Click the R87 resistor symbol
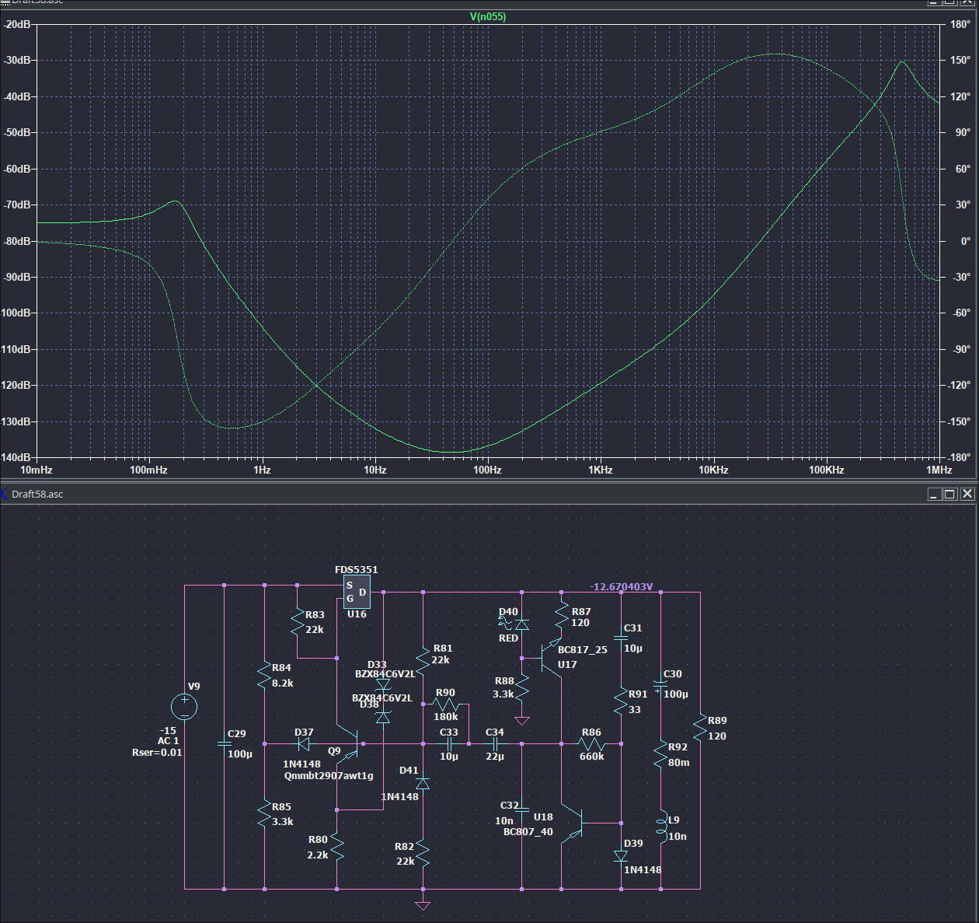This screenshot has height=923, width=979. pyautogui.click(x=562, y=617)
